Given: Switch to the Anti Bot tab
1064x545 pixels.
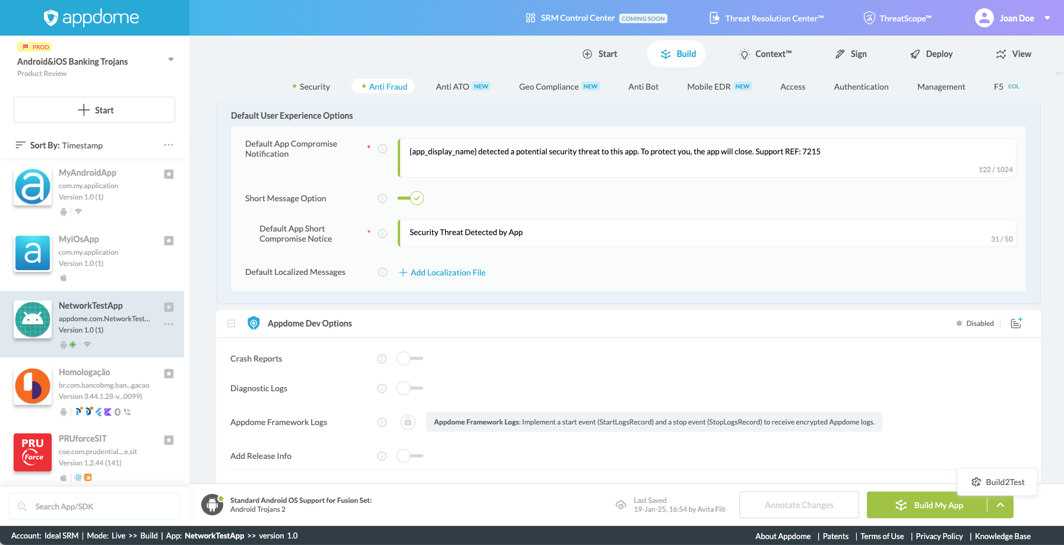Looking at the screenshot, I should click(x=643, y=86).
